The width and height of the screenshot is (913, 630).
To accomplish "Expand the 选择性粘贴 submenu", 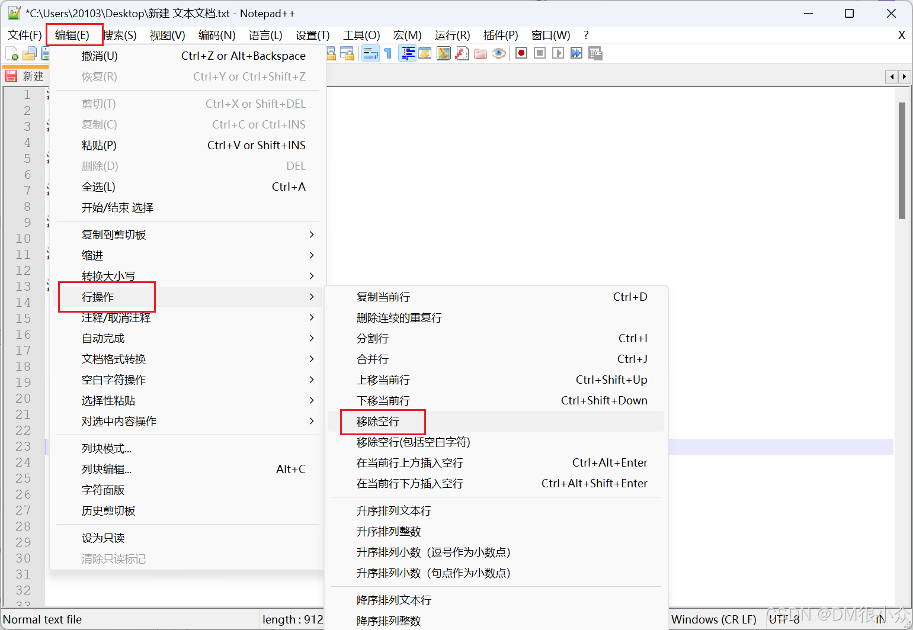I will coord(188,400).
